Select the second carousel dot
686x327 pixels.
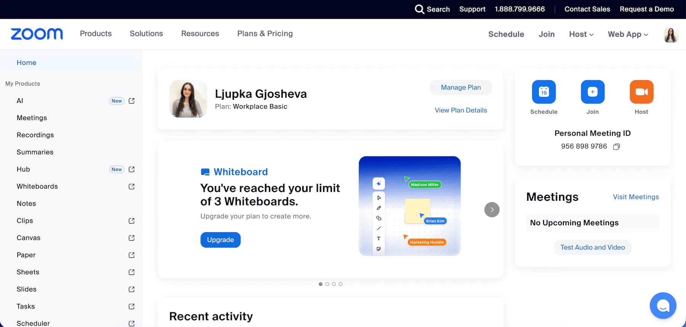coord(327,284)
